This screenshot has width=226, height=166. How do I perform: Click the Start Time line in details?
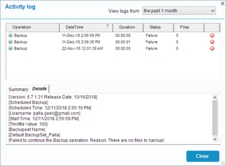[x=44, y=119]
